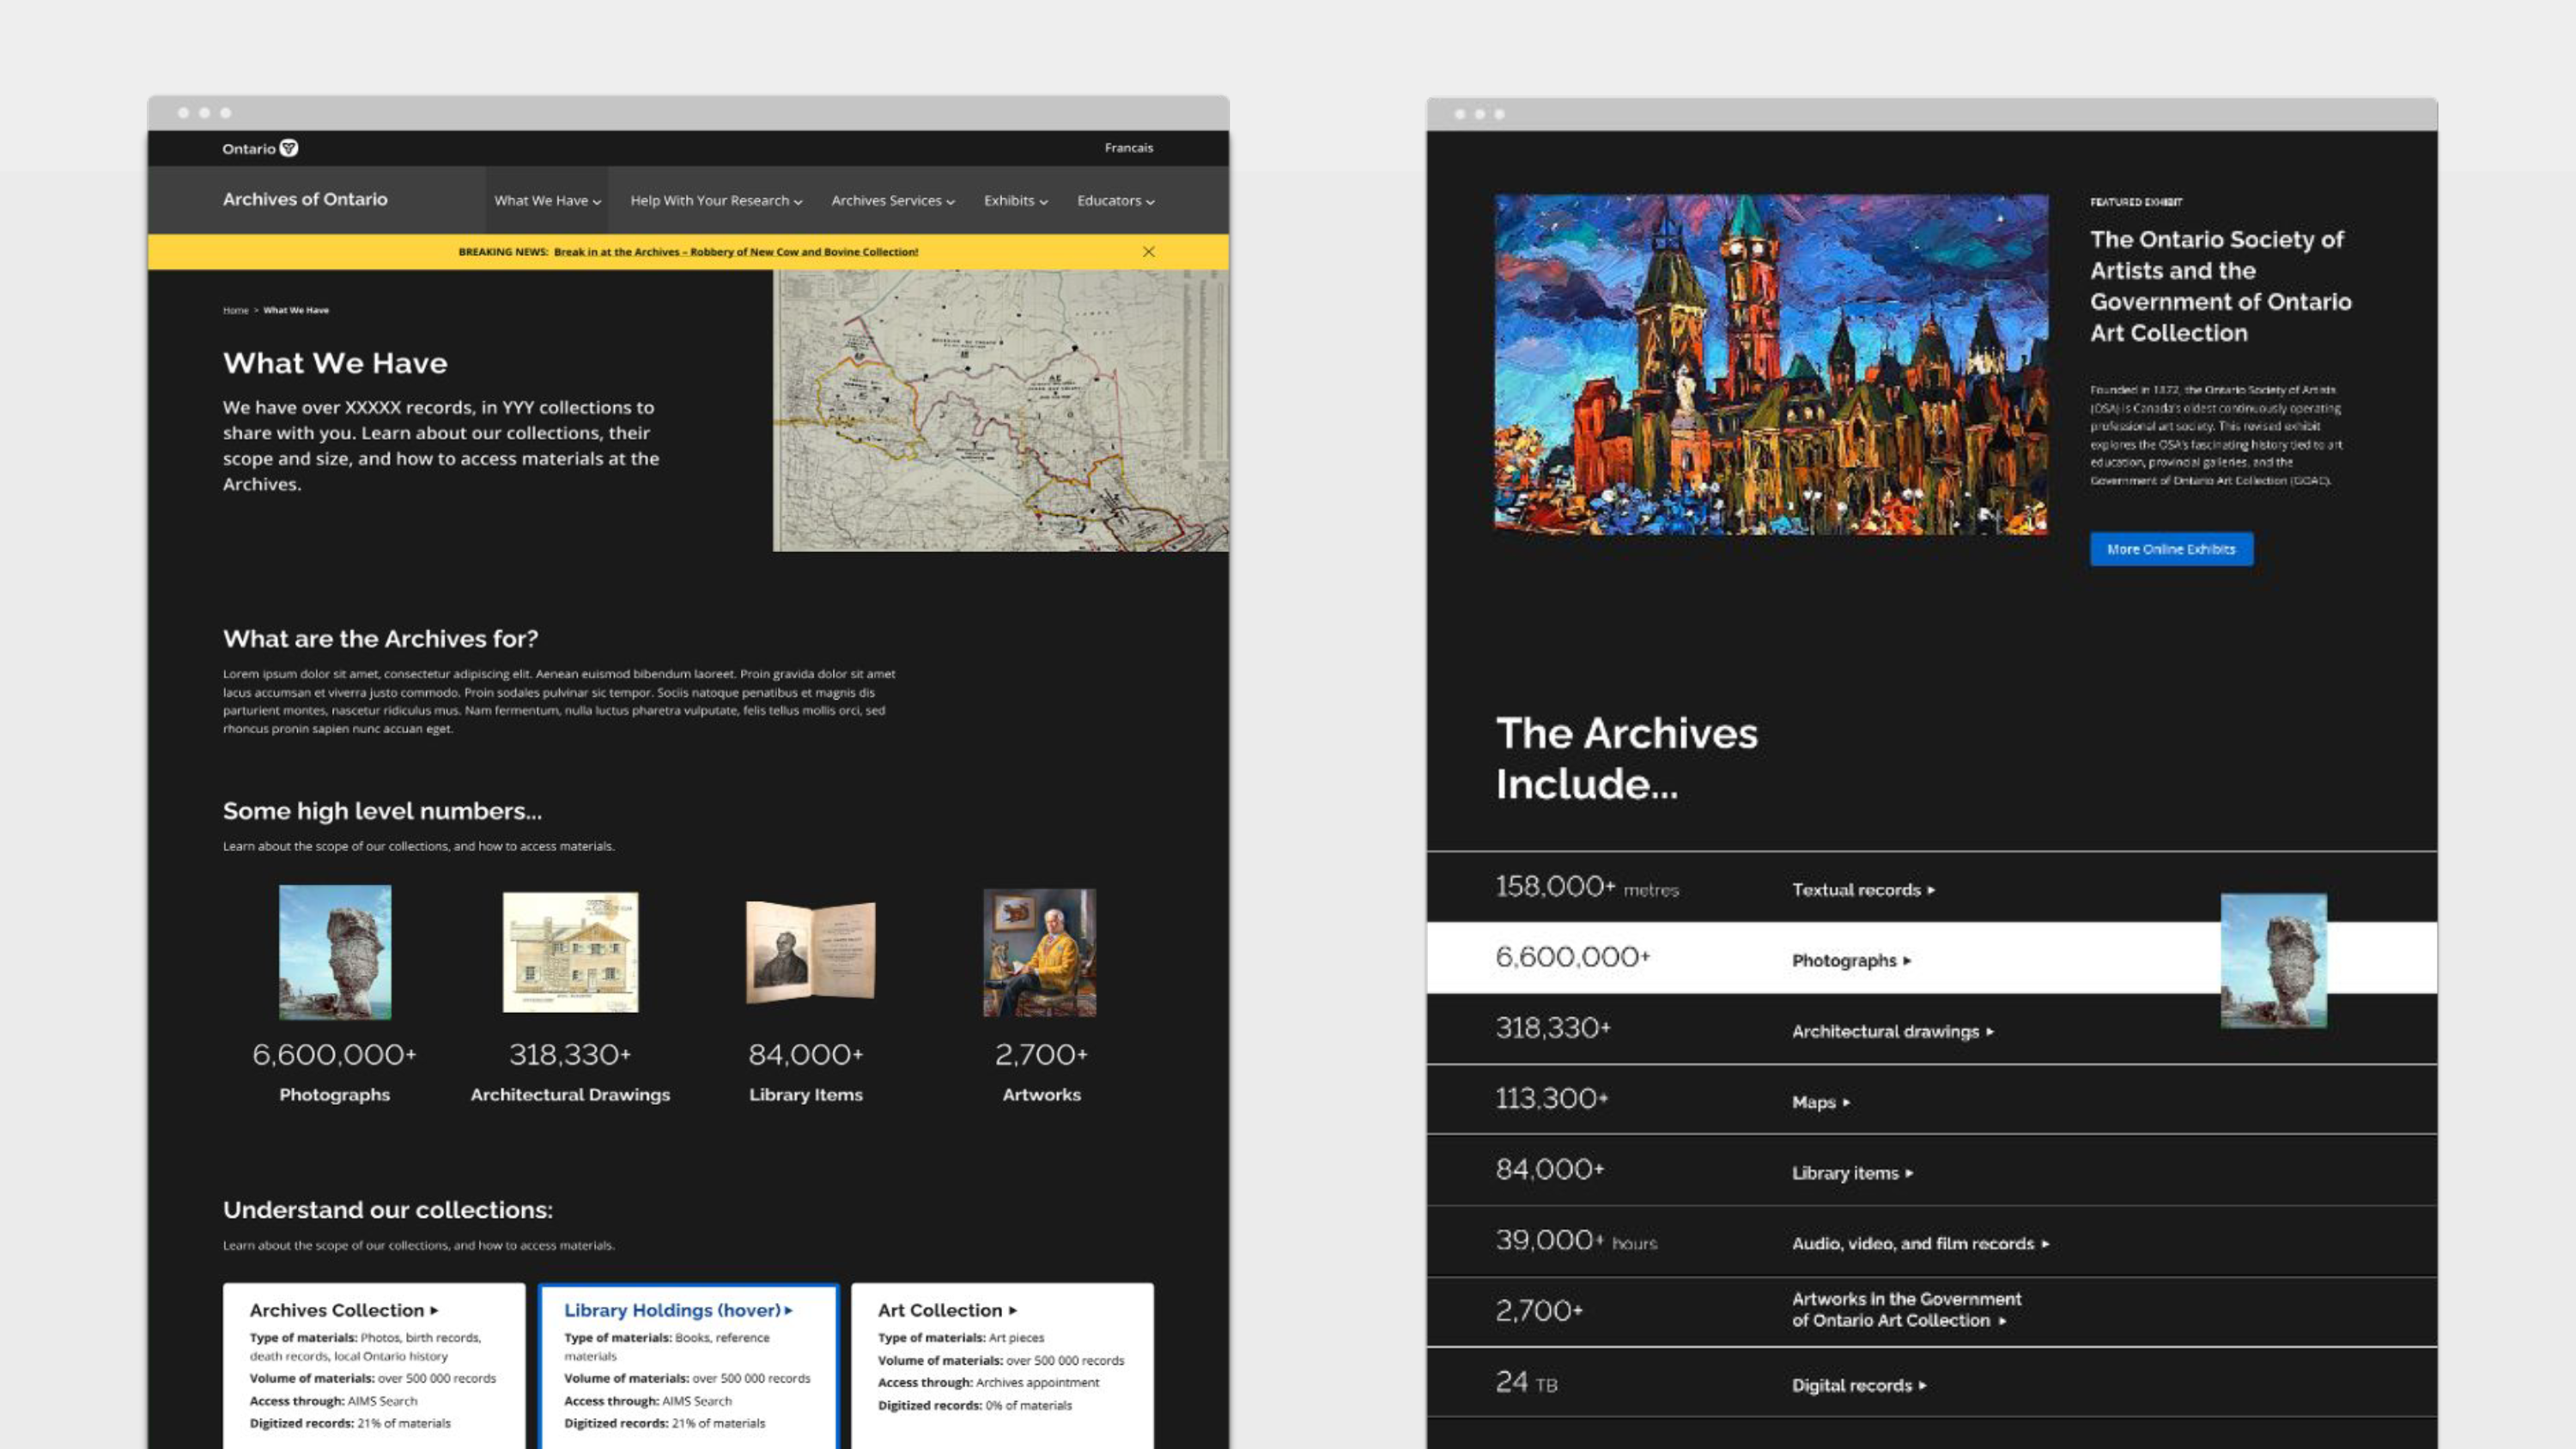Open the breaking news robbery link
Screen dimensions: 2576x1449
736,252
